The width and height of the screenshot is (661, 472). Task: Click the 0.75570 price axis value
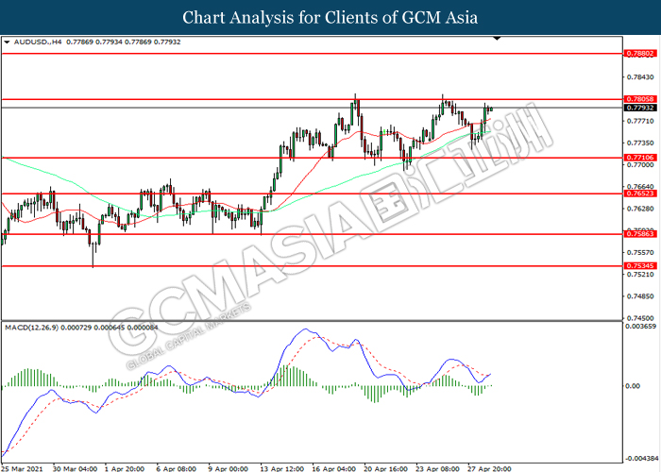pos(640,252)
